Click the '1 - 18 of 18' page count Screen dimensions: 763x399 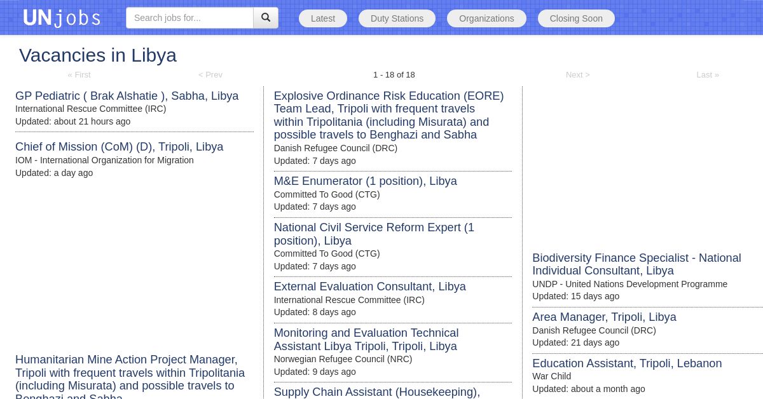click(394, 75)
